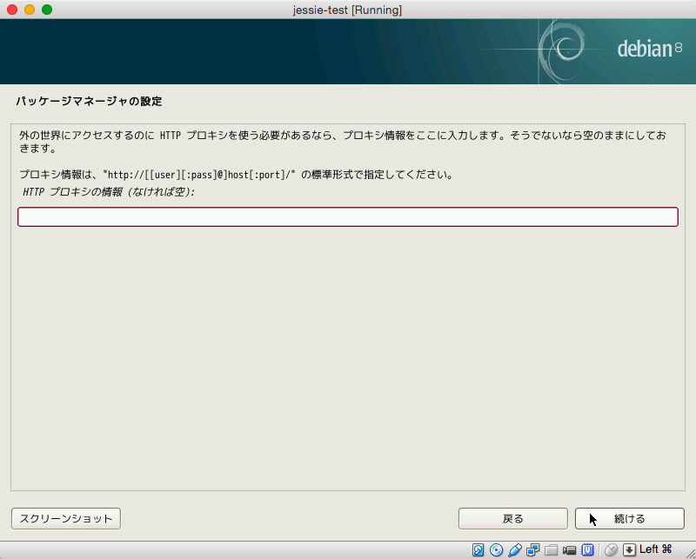The image size is (696, 559).
Task: Click the shared folders status icon
Action: click(551, 549)
